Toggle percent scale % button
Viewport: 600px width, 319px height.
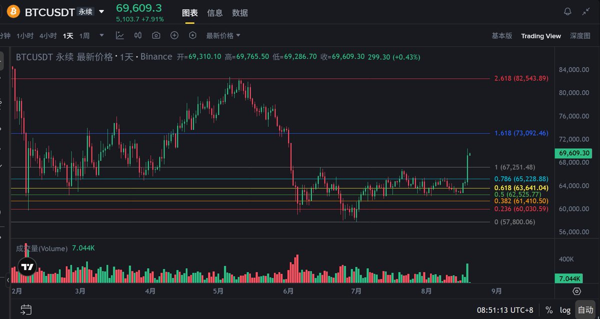(549, 310)
